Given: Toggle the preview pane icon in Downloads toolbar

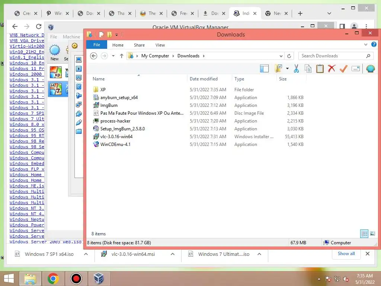Looking at the screenshot, I should click(264, 69).
